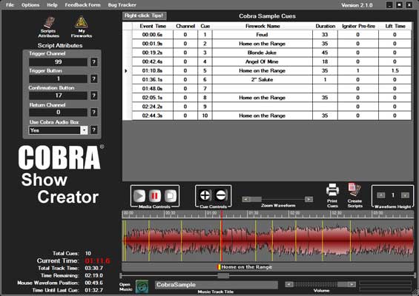Edit the Trigger Channel field showing 99
The height and width of the screenshot is (296, 419).
click(x=58, y=62)
